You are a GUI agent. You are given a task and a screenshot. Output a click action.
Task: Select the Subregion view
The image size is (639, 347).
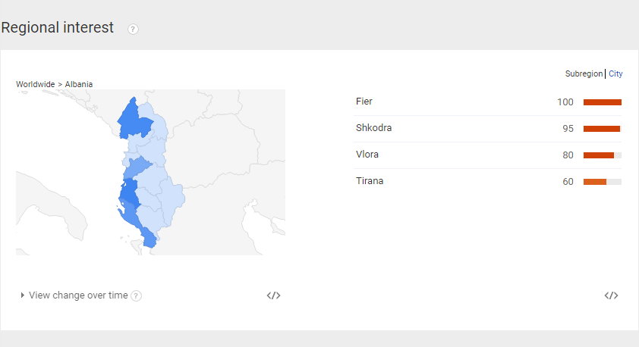pyautogui.click(x=584, y=73)
